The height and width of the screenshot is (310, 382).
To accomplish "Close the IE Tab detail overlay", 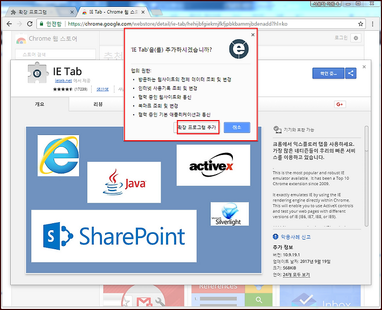I will click(x=364, y=67).
